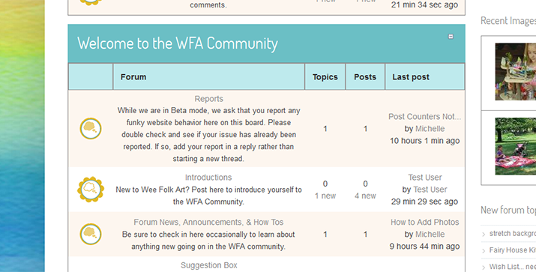
Task: Open the Suggestion Box forum
Action: coord(208,265)
